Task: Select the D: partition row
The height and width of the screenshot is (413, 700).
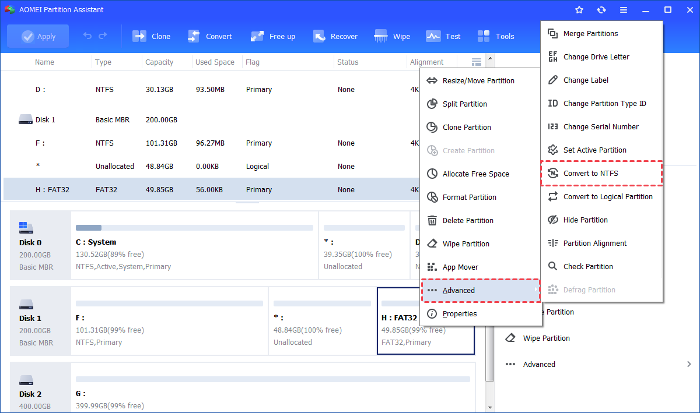Action: (211, 90)
